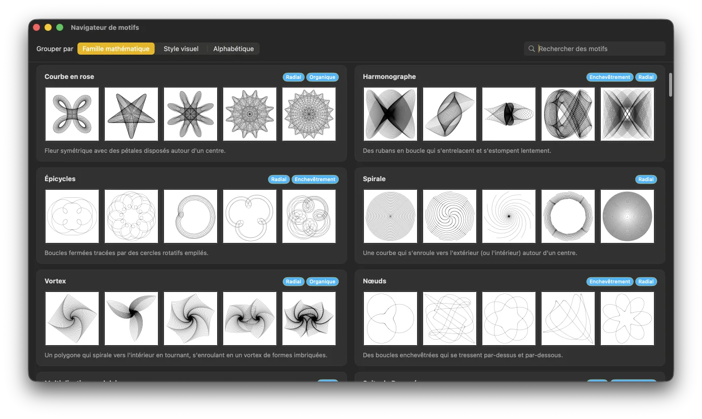Switch grouping to Alphabétique
This screenshot has width=702, height=419.
(233, 49)
